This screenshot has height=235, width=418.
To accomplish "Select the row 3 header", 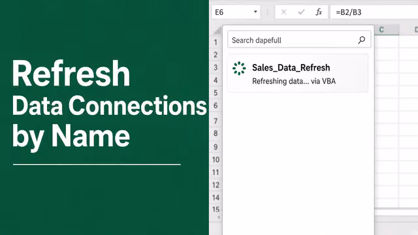I will 216,67.
